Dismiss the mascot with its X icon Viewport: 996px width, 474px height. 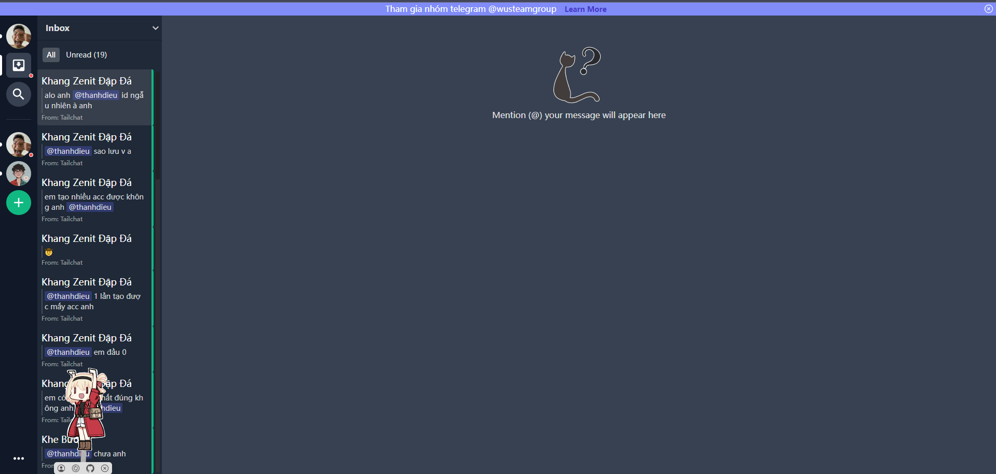point(105,468)
